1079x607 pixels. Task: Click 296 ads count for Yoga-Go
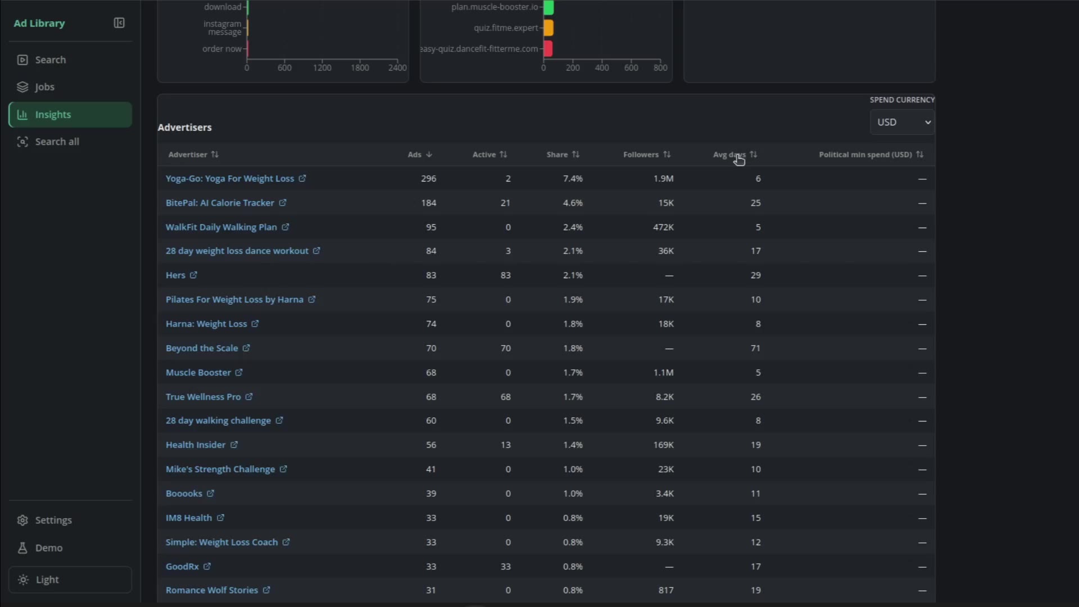pyautogui.click(x=429, y=179)
